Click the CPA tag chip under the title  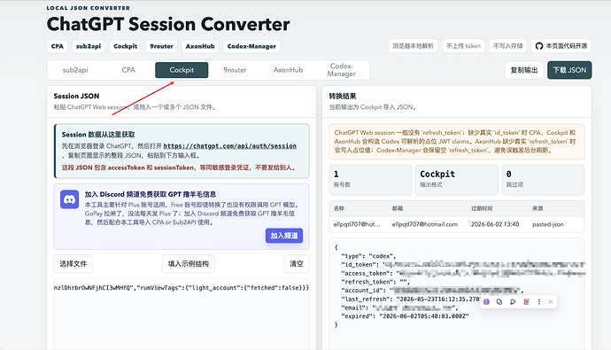(x=58, y=46)
